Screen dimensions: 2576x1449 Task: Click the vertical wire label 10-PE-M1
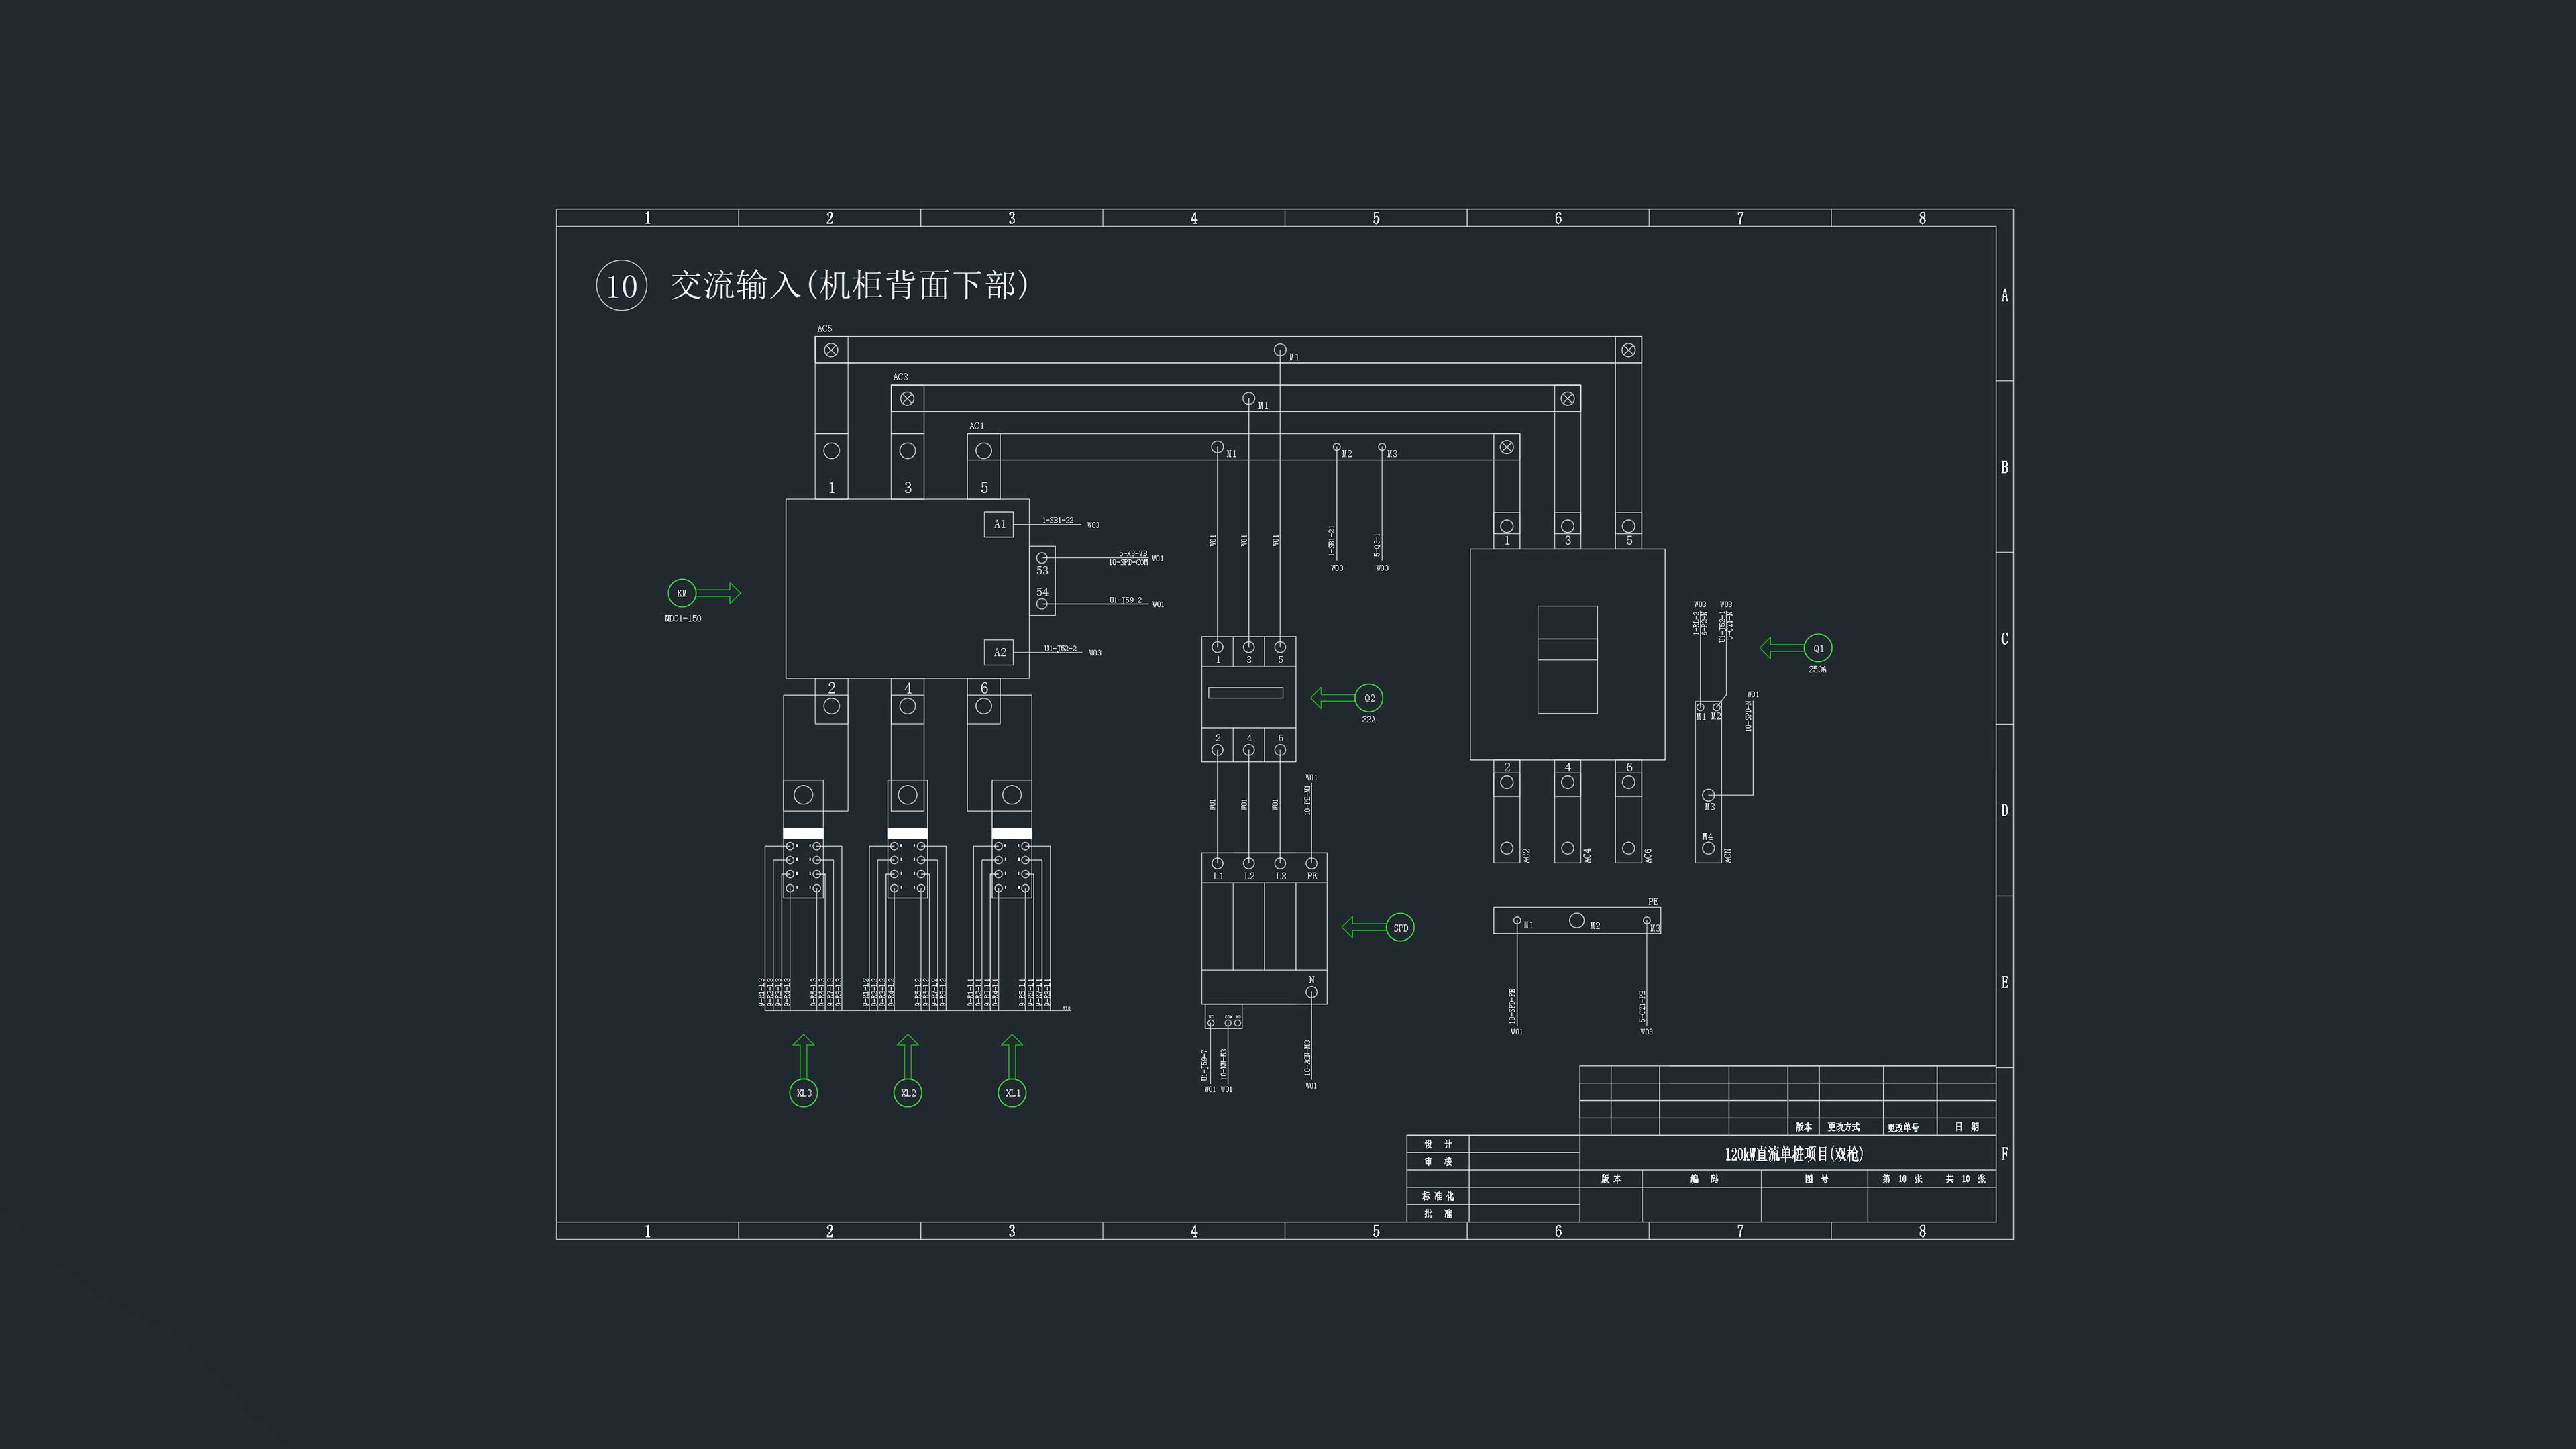pyautogui.click(x=1308, y=800)
